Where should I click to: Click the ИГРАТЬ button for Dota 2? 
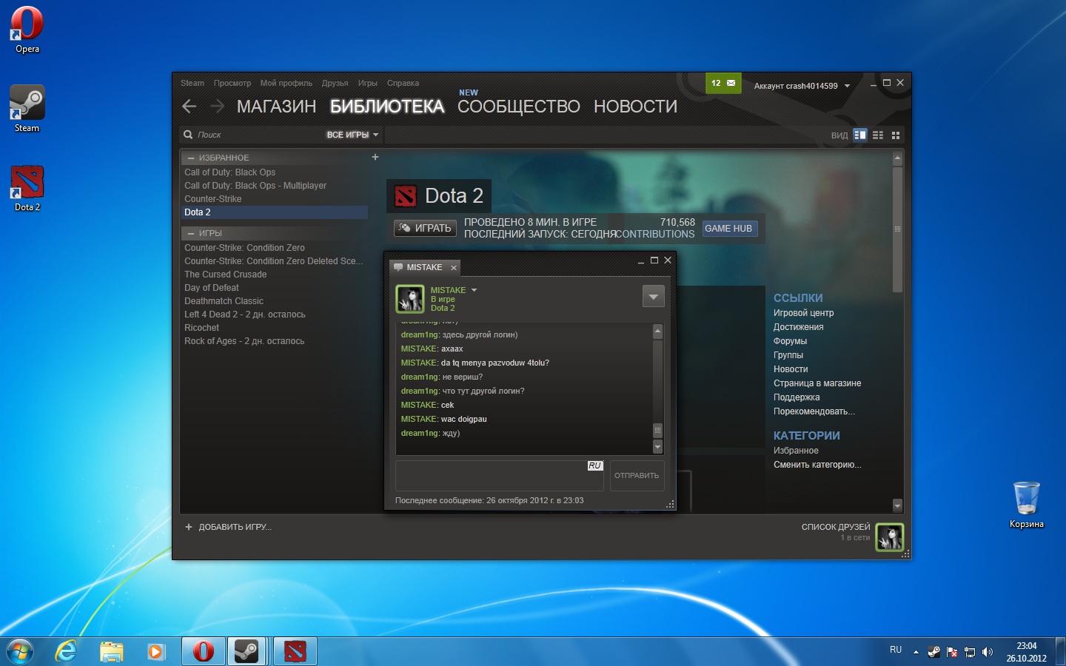(425, 228)
